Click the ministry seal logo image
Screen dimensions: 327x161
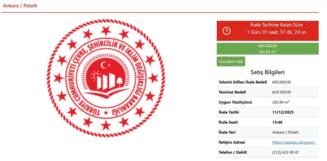(x=106, y=78)
